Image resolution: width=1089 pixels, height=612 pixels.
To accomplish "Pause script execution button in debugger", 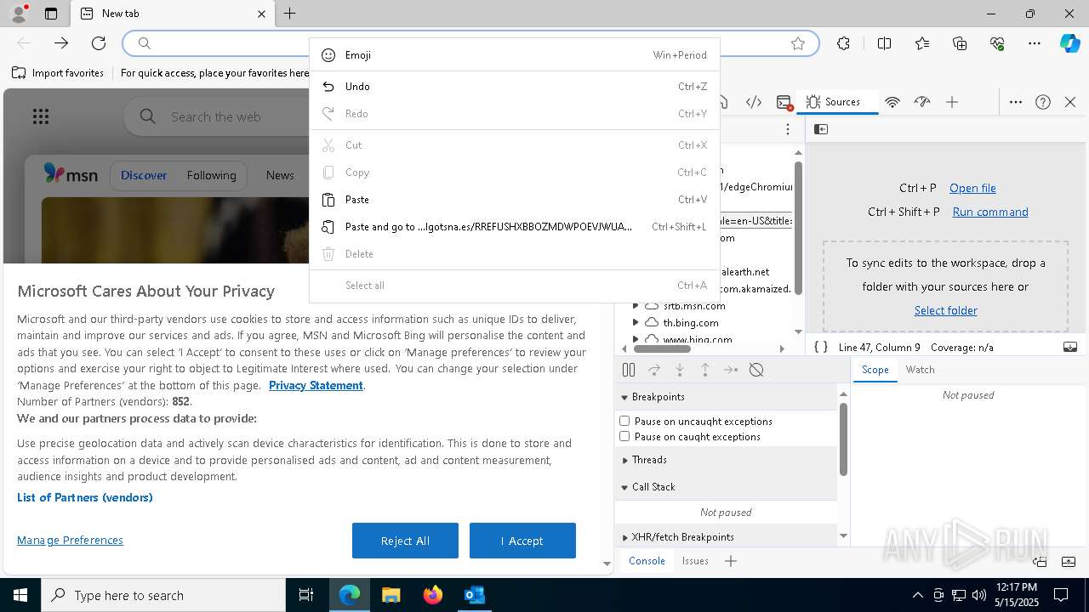I will tap(629, 370).
